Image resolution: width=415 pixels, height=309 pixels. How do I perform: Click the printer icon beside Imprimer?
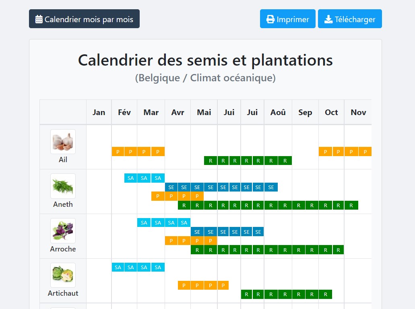pyautogui.click(x=270, y=19)
